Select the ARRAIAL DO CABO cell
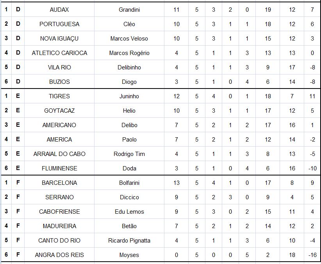The image size is (321, 264). pos(59,154)
